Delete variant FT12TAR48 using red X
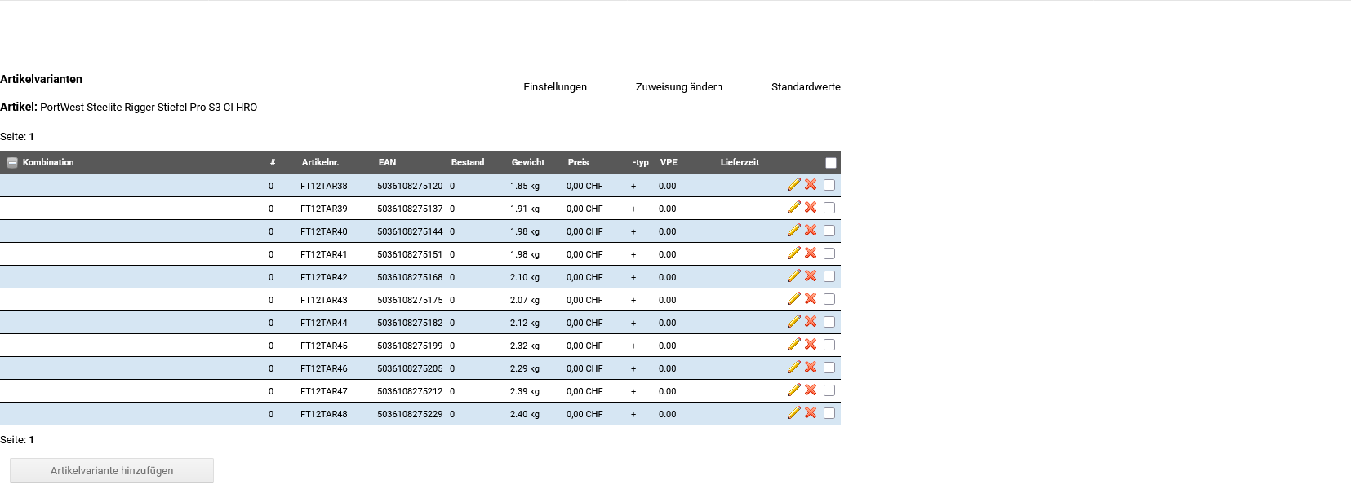This screenshot has width=1351, height=493. click(811, 413)
